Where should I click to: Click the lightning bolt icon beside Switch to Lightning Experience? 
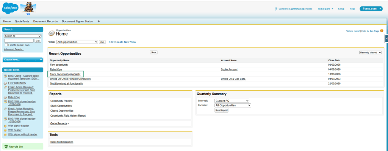(276, 9)
